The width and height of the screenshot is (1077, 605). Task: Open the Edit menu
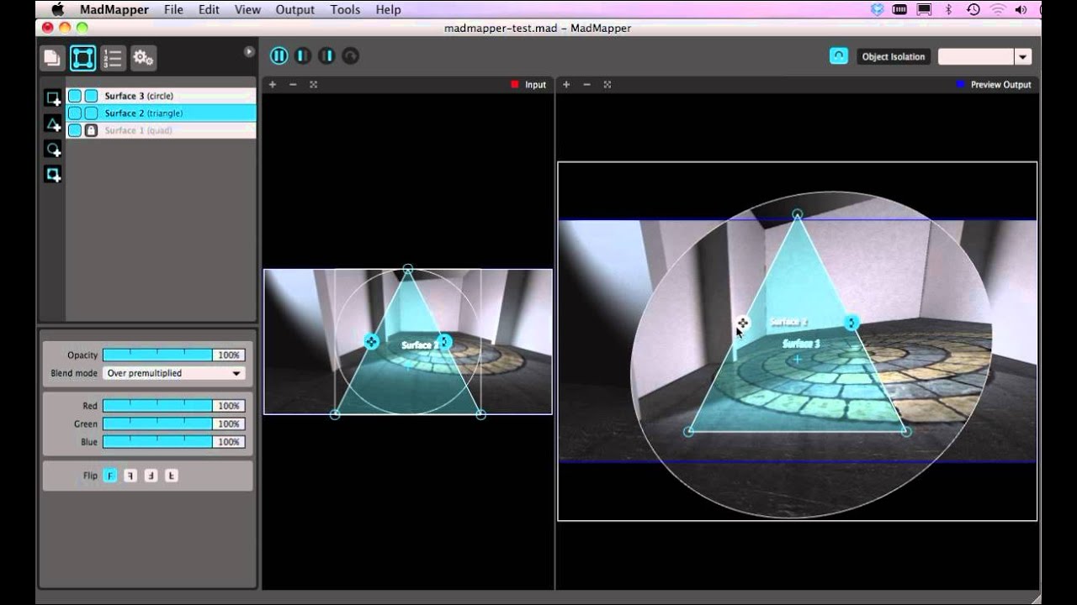(x=210, y=10)
